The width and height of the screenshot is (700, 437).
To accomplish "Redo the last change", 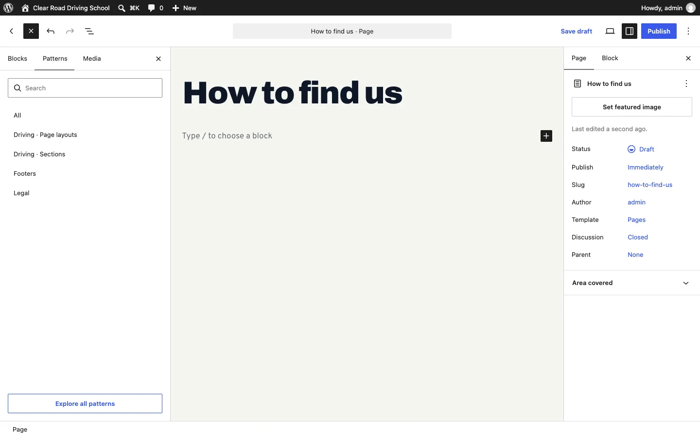I will (x=70, y=31).
